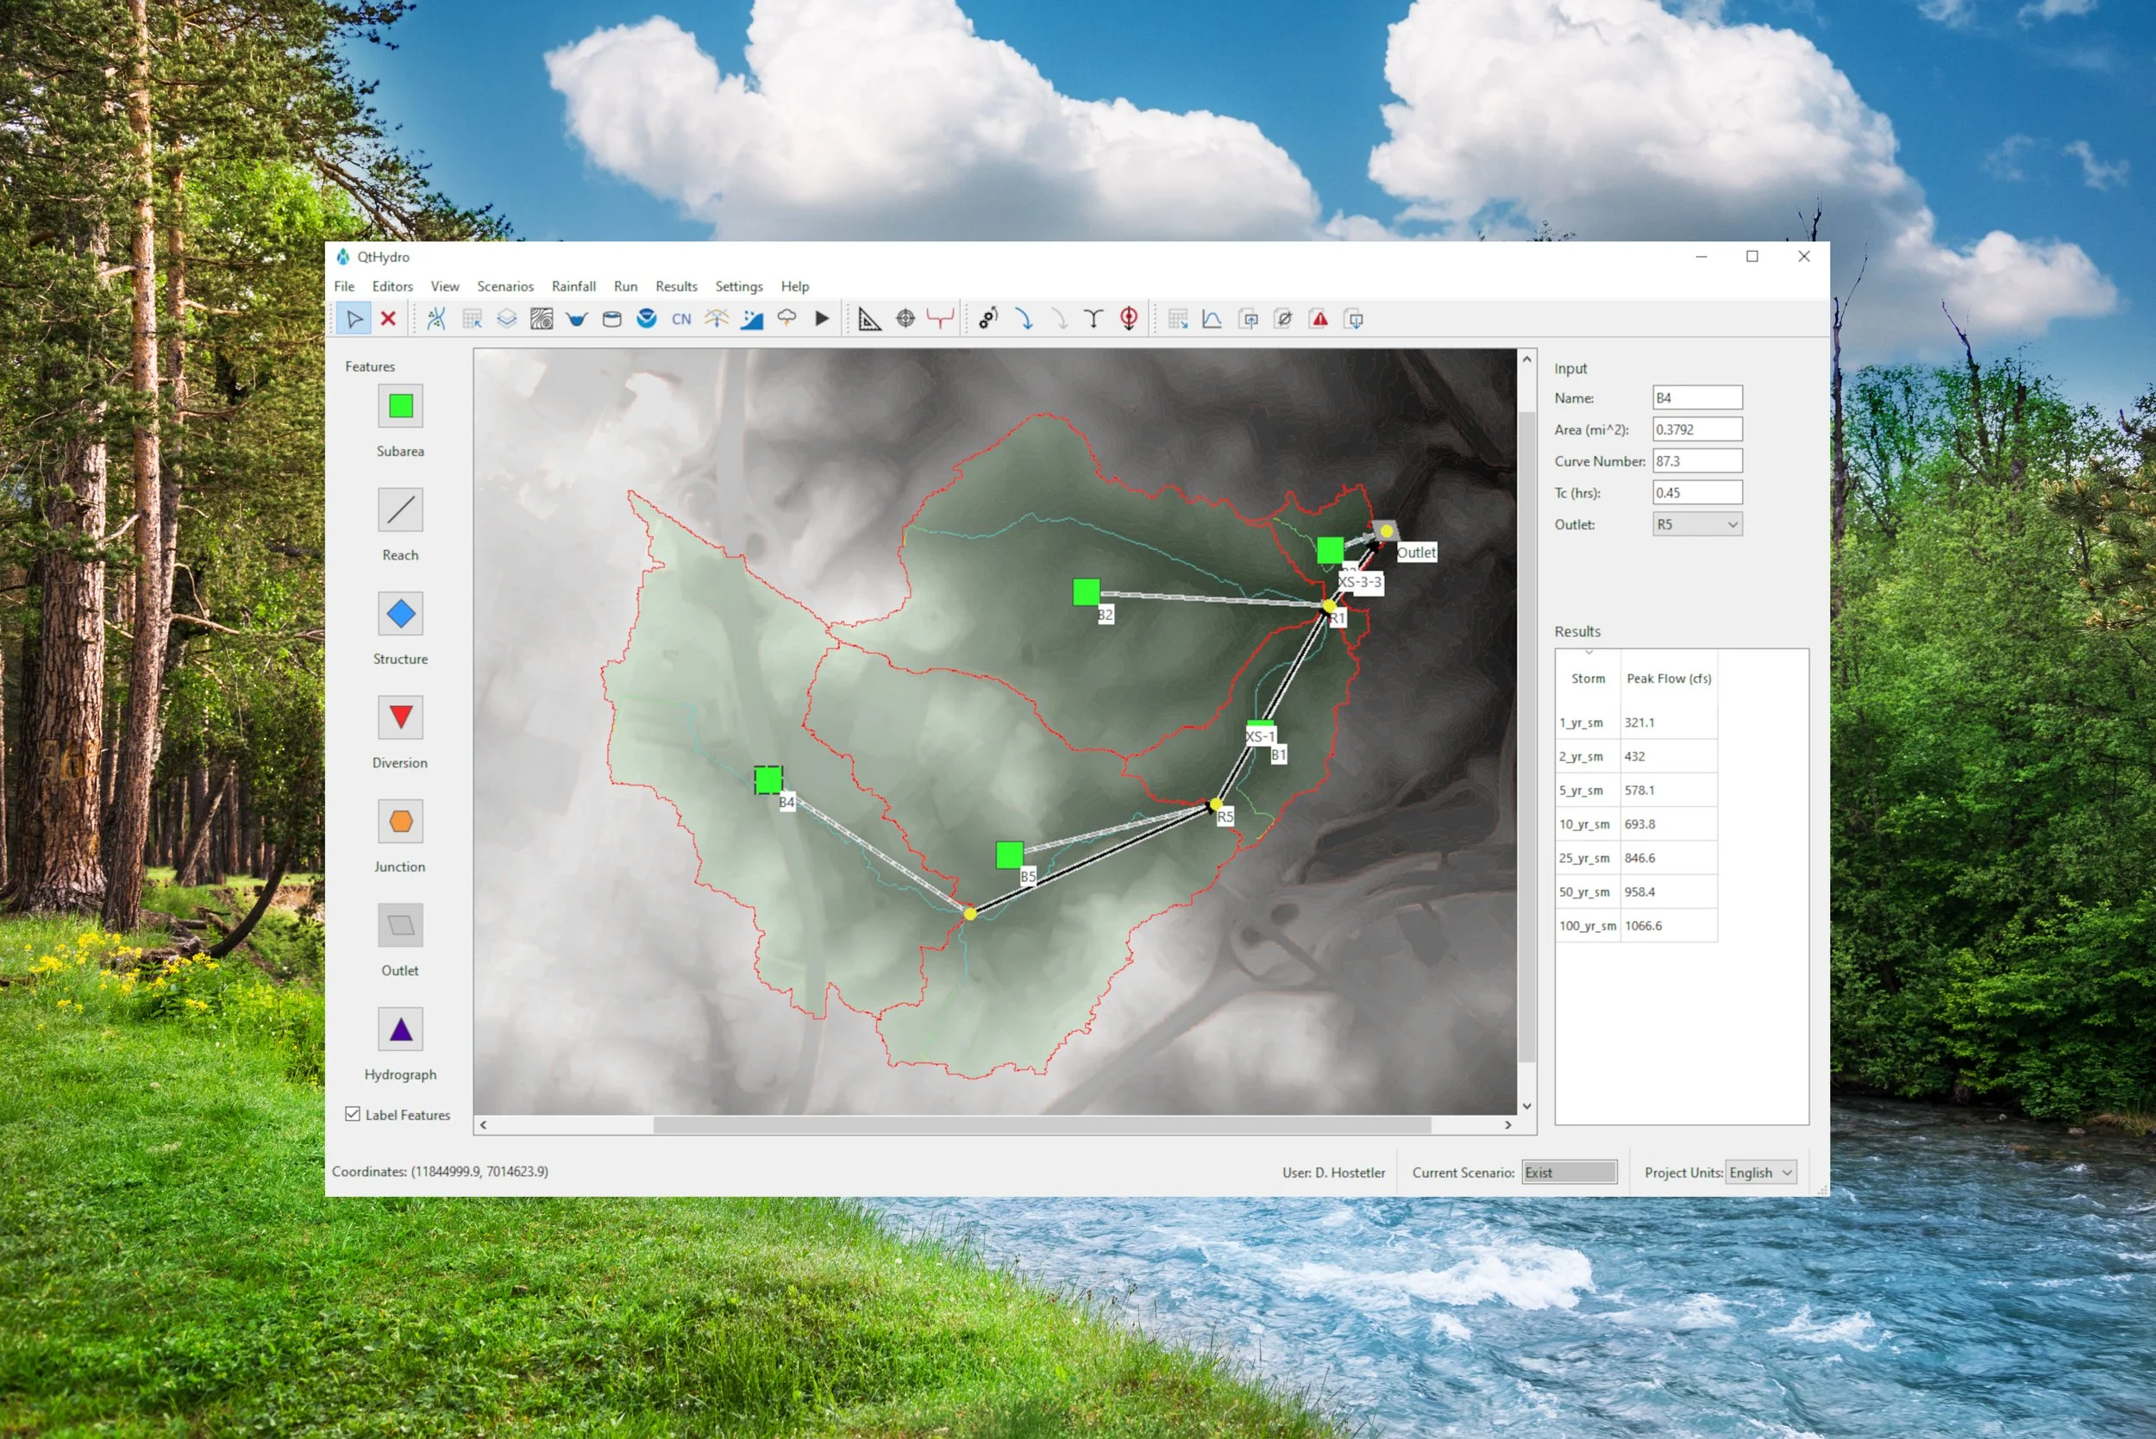The height and width of the screenshot is (1439, 2156).
Task: Open the hydrograph plot curve icon
Action: click(x=1212, y=319)
